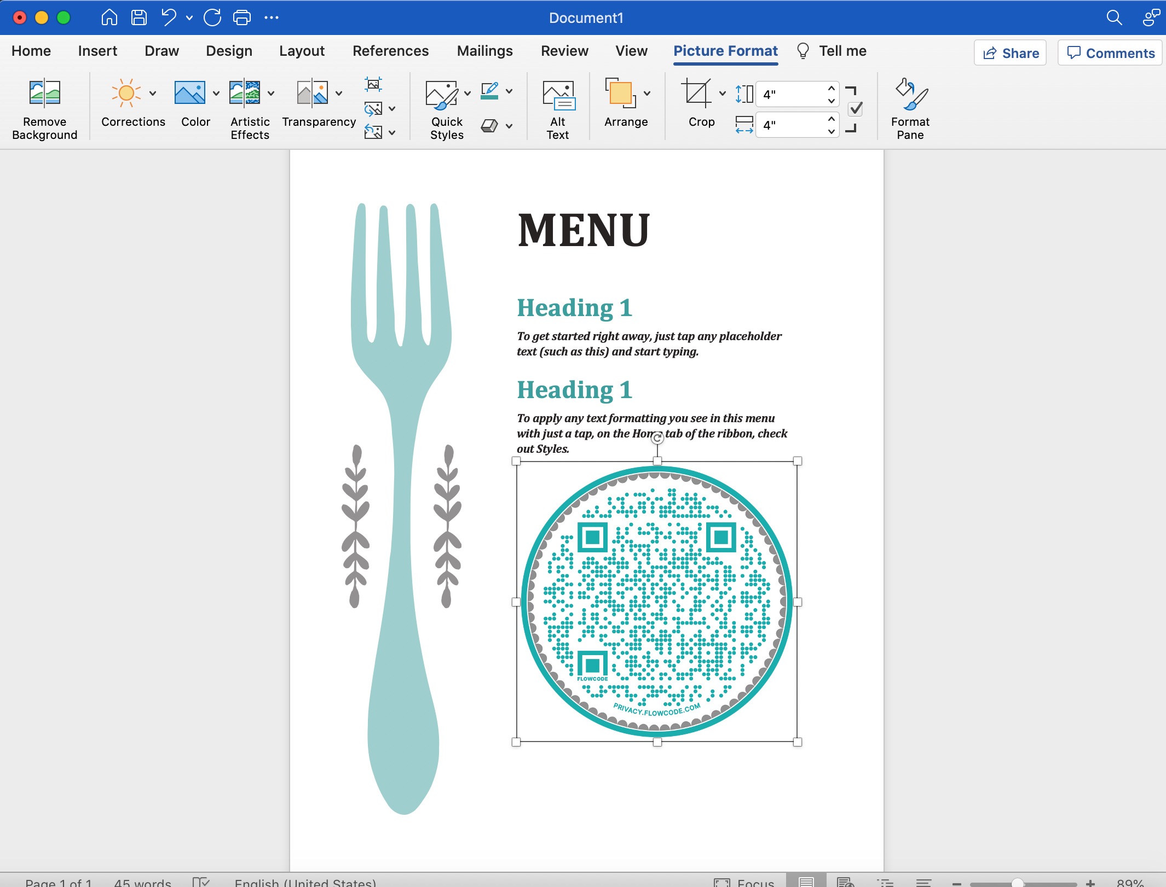Viewport: 1166px width, 887px height.
Task: Open the Corrections sun icon
Action: (x=126, y=92)
